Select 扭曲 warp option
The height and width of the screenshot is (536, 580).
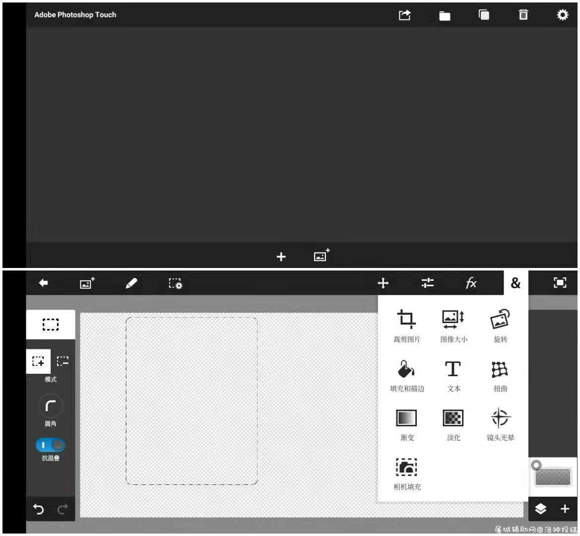500,376
